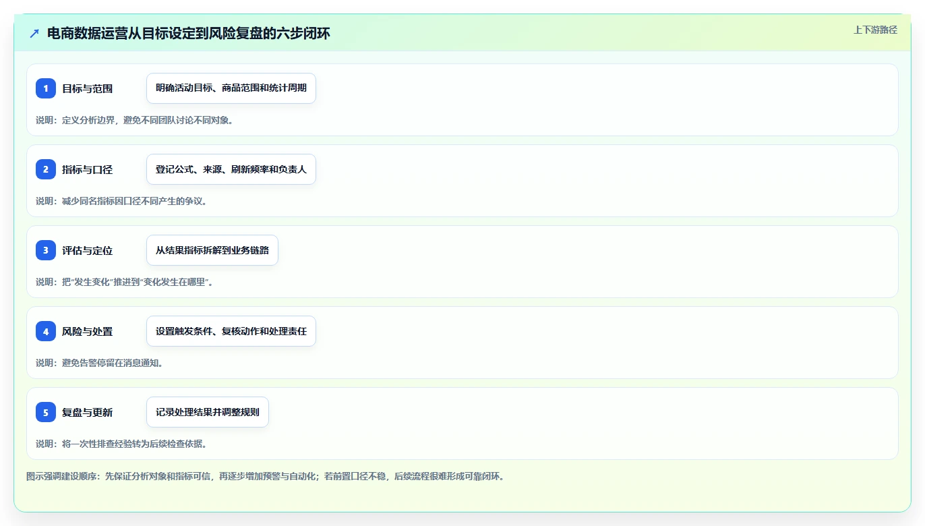Click the 明确活动目标、商品范围和统计周期 box
The width and height of the screenshot is (925, 526).
(x=231, y=88)
